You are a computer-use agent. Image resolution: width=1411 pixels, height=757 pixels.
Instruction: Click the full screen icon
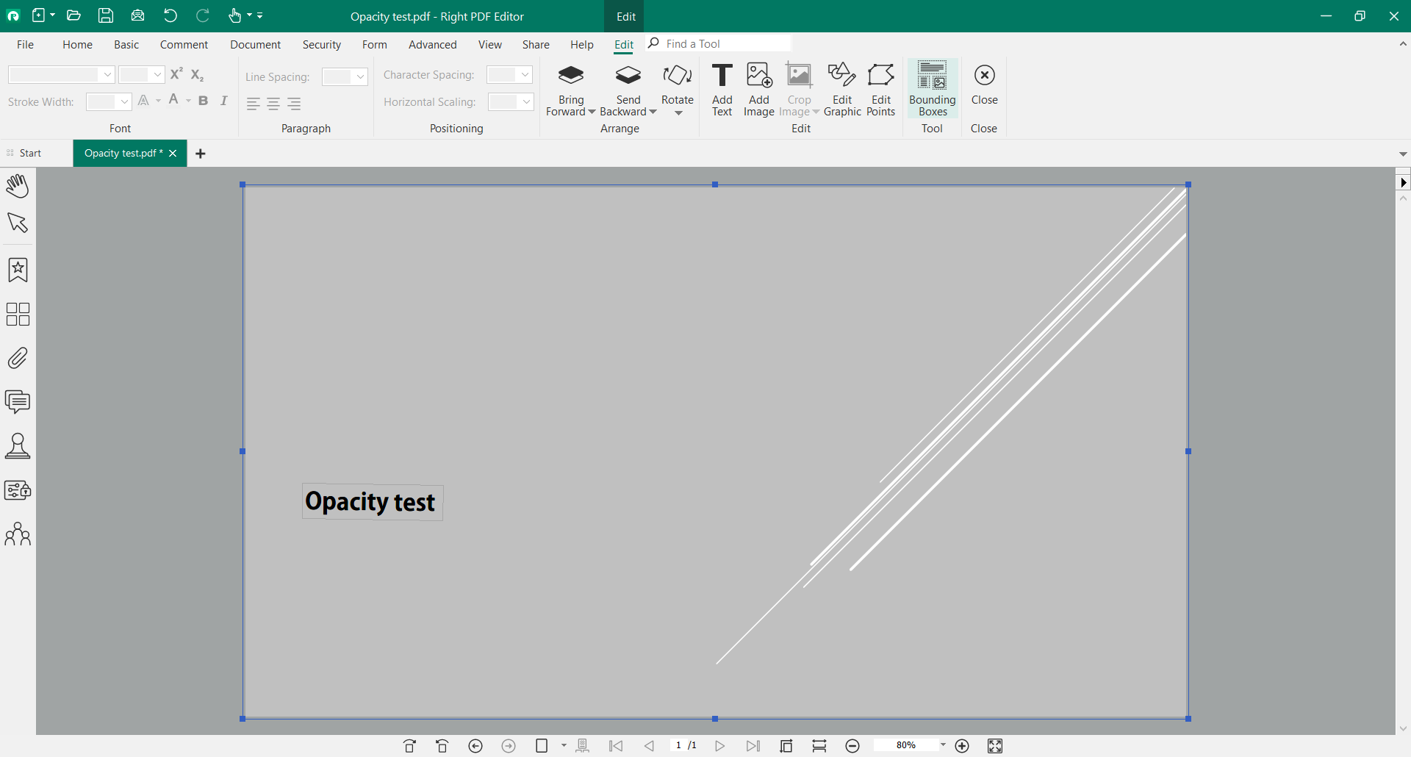point(995,746)
